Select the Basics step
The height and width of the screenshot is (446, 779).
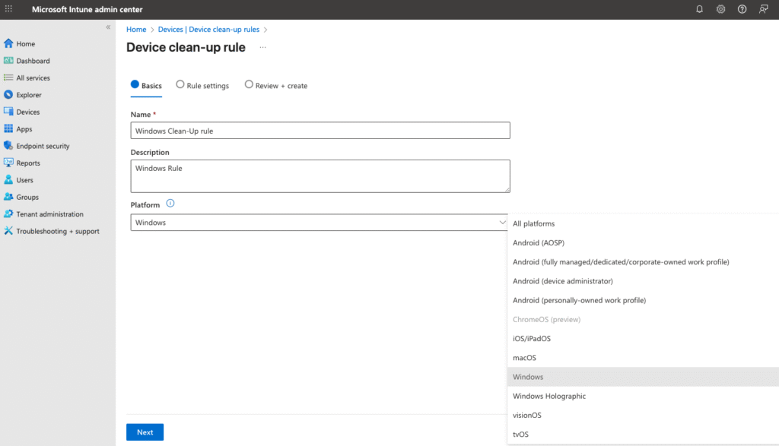146,86
